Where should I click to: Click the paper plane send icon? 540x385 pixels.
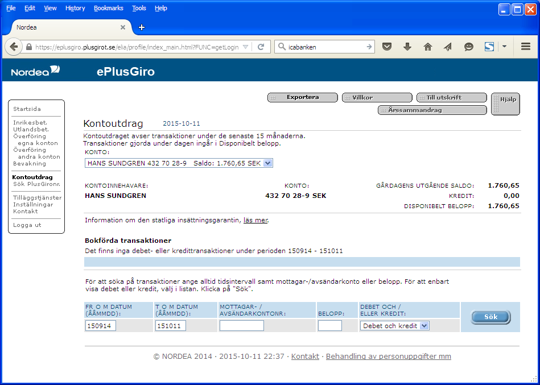(x=448, y=47)
